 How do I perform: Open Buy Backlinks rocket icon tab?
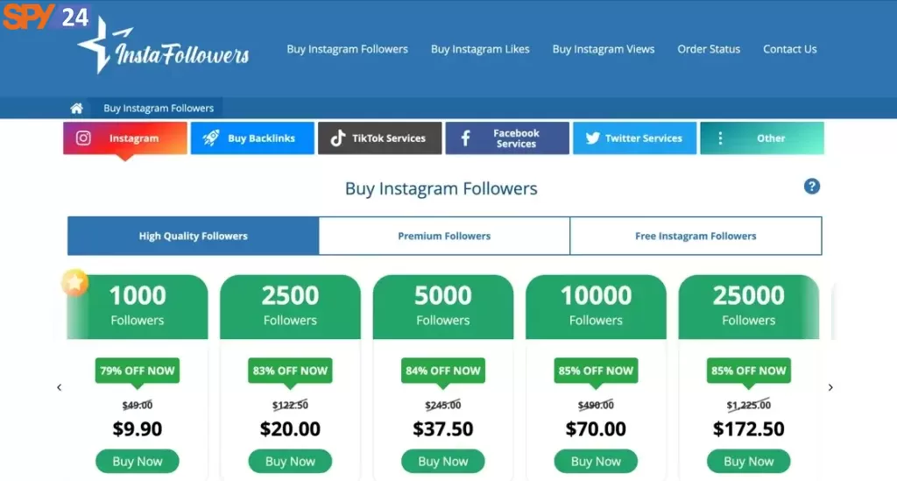point(211,138)
